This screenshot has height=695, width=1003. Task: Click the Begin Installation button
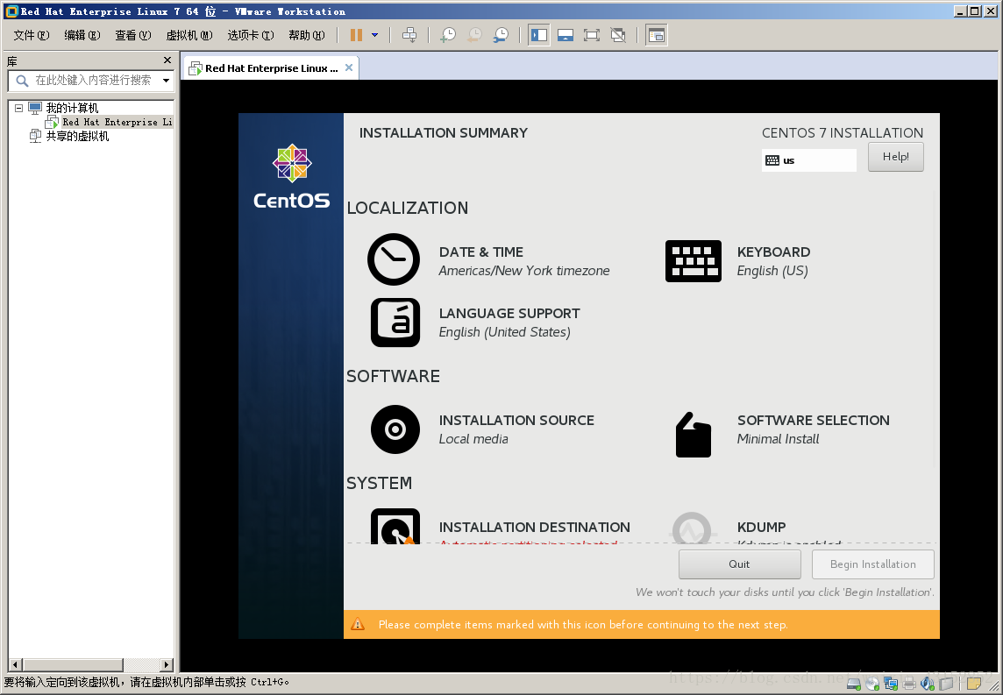(872, 564)
